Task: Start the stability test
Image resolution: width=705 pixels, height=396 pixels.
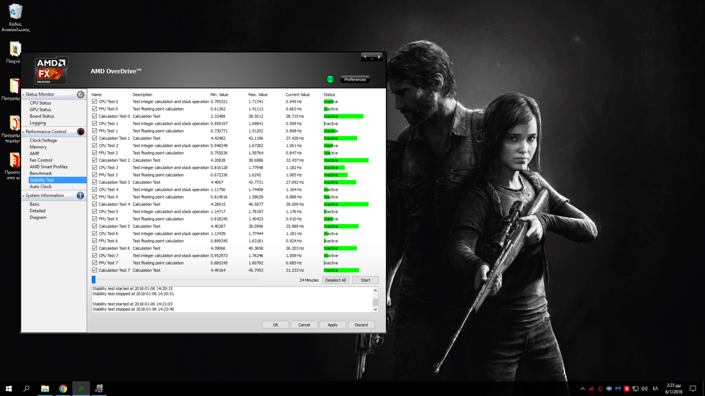Action: [x=365, y=280]
